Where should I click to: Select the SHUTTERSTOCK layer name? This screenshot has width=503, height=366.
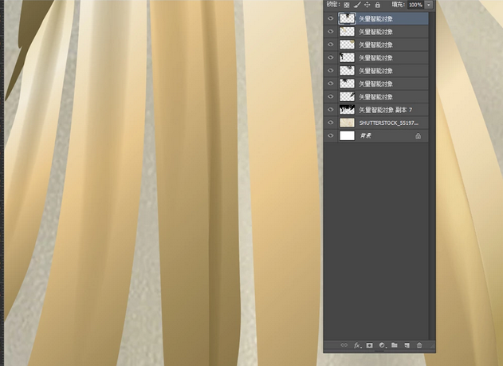(388, 123)
